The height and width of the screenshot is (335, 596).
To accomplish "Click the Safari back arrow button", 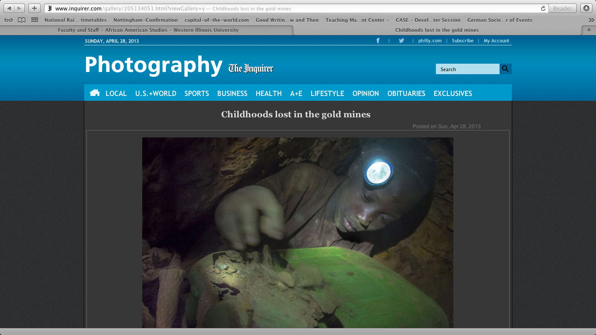I will (9, 8).
